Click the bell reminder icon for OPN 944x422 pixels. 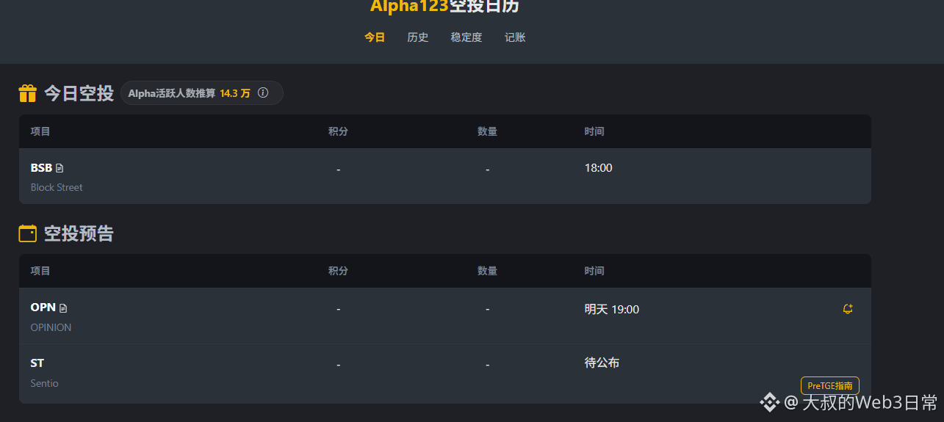pyautogui.click(x=848, y=309)
